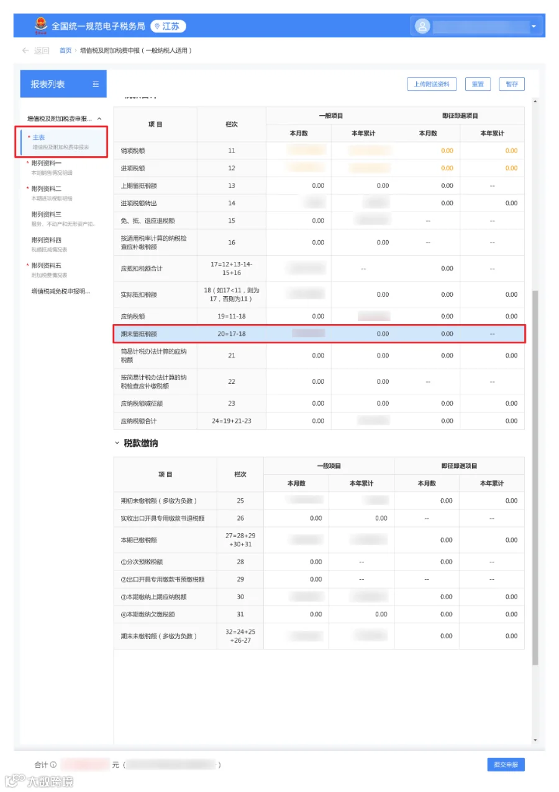This screenshot has height=792, width=559.
Task: Open the user account dropdown arrow
Action: pyautogui.click(x=534, y=27)
